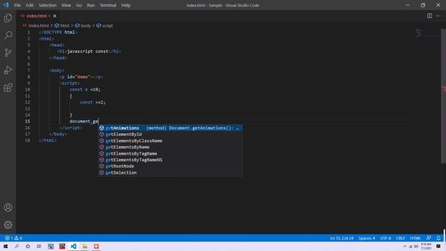Viewport: 446px width, 251px height.
Task: Open the action center notification icon
Action: (438, 246)
